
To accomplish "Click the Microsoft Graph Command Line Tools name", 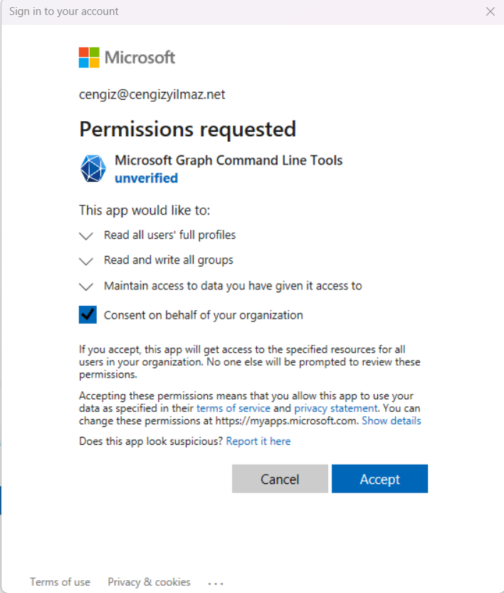I will pos(229,160).
